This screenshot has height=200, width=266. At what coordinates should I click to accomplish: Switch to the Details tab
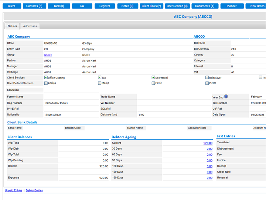(x=12, y=26)
